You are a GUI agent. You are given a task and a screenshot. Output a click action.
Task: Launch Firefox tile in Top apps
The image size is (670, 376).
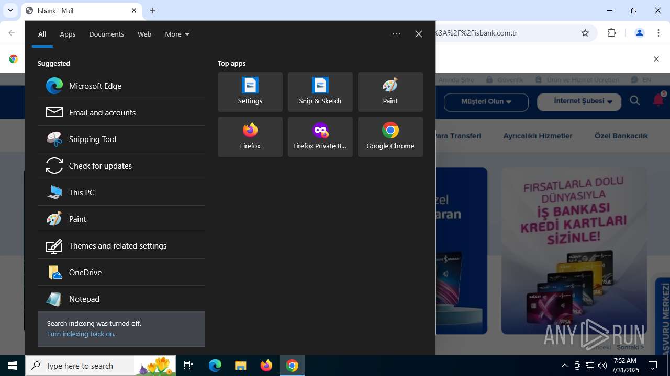[250, 137]
